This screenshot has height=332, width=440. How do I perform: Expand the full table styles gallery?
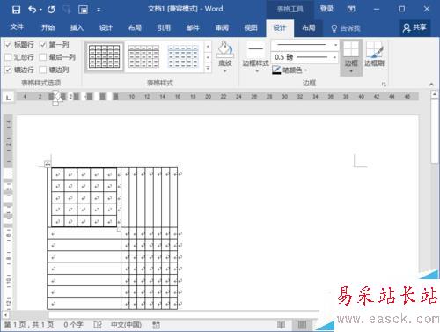208,68
